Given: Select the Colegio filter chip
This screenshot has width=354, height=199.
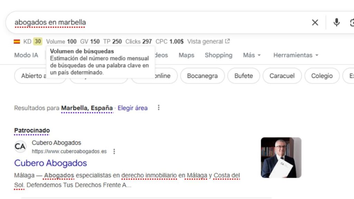Looking at the screenshot, I should 322,76.
